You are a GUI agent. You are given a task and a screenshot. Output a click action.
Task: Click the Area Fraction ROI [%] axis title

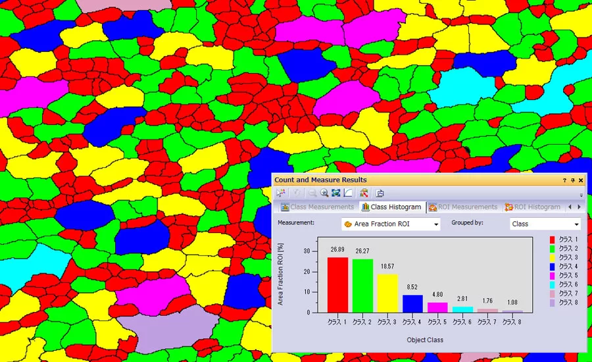tap(280, 274)
